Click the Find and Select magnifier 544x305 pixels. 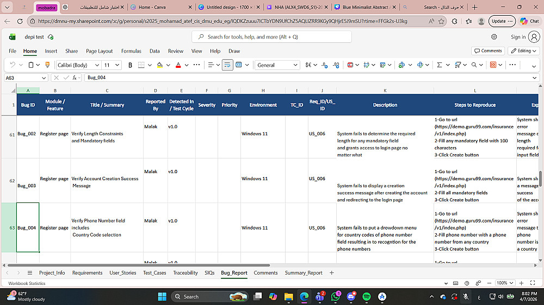click(x=474, y=65)
